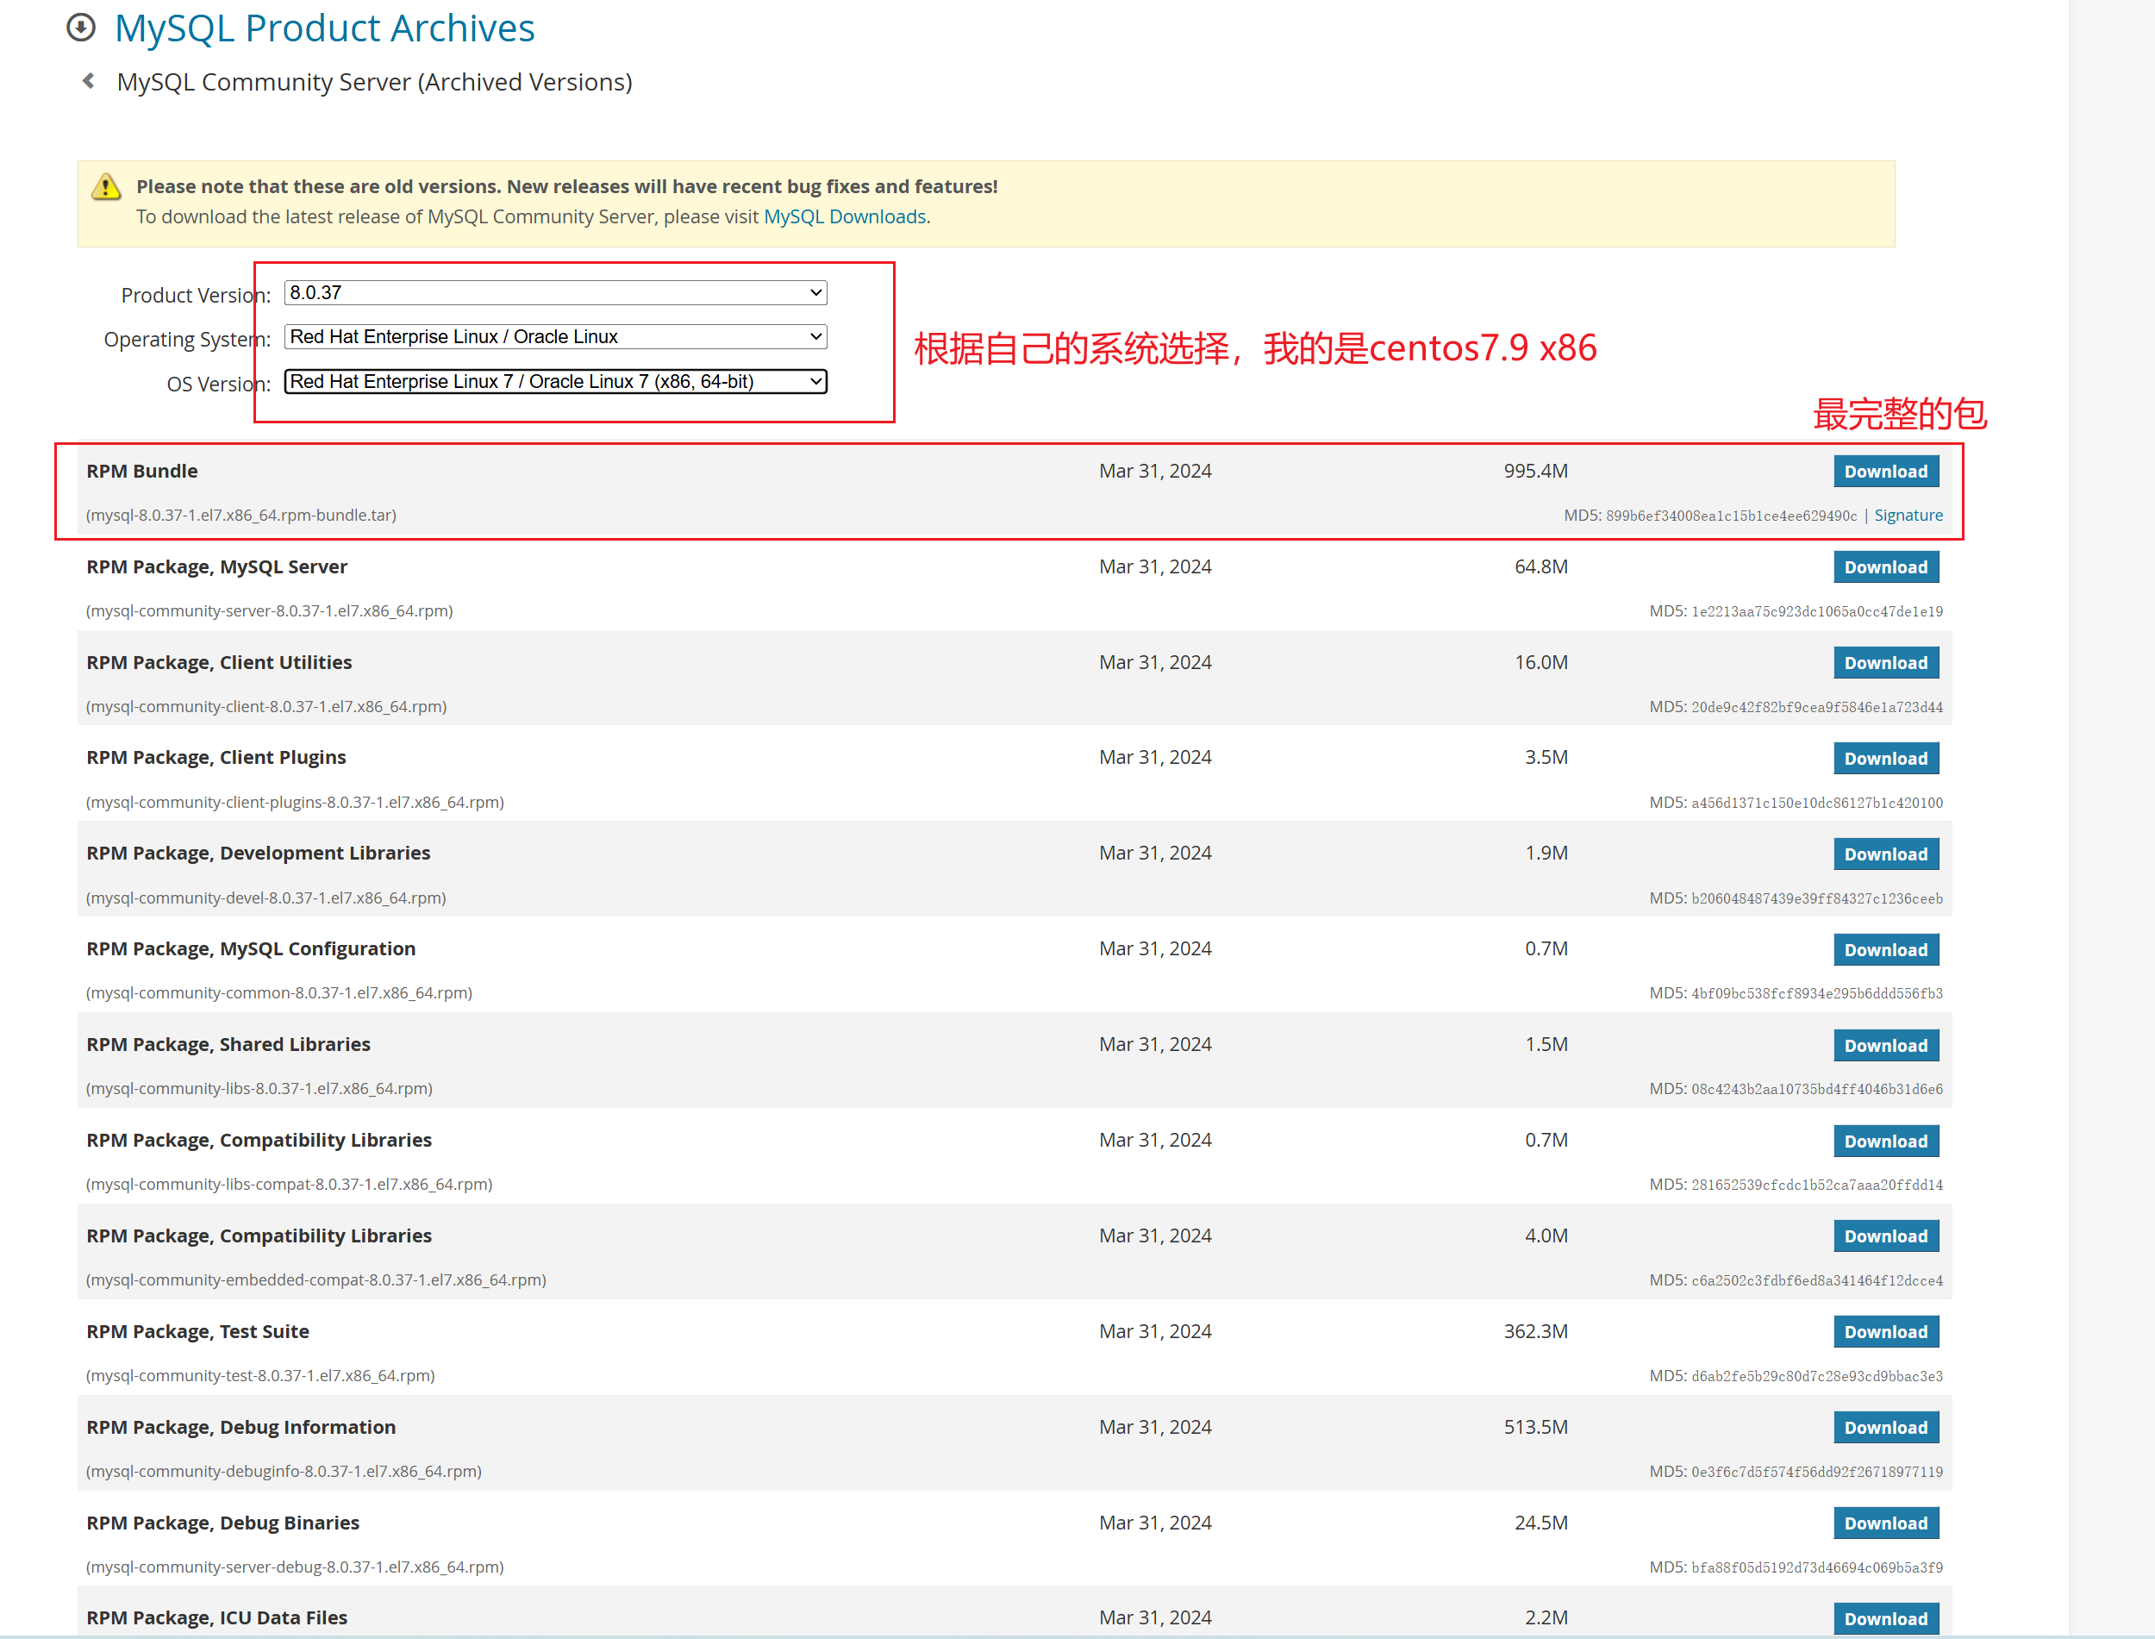Screen dimensions: 2155x1639
Task: Download the Debug Information package
Action: (1885, 1427)
